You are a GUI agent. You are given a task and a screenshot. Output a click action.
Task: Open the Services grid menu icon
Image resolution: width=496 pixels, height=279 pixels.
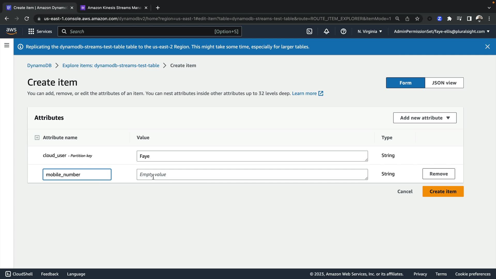pyautogui.click(x=31, y=32)
